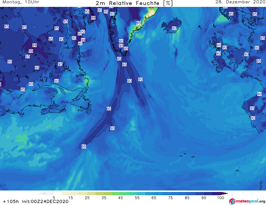Click the "65" tick label in the legend

(x=154, y=198)
